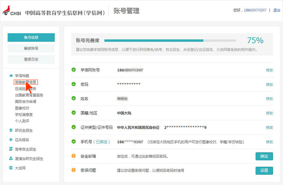This screenshot has width=283, height=185.
Task: Click the 学信档案 cloud icon
Action: click(x=11, y=75)
